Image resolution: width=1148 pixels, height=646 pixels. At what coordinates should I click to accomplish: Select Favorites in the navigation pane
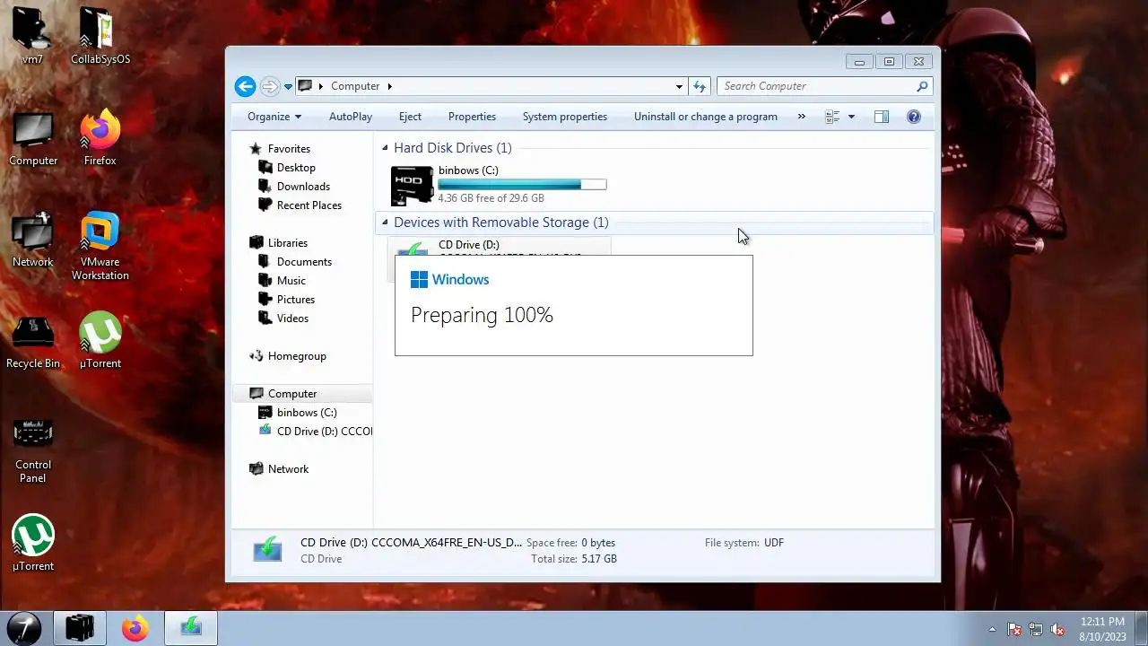pos(289,149)
